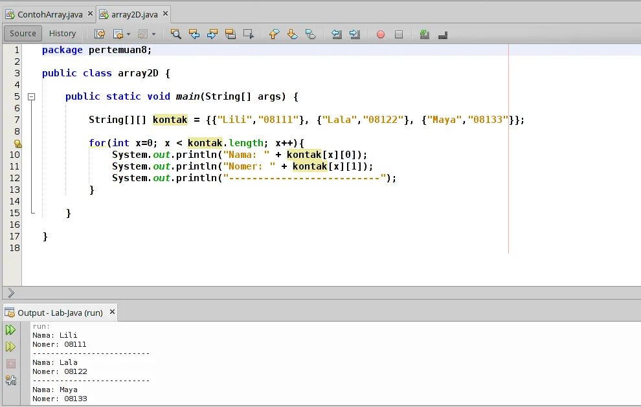Click the Find Previous Occurrence icon

click(195, 34)
